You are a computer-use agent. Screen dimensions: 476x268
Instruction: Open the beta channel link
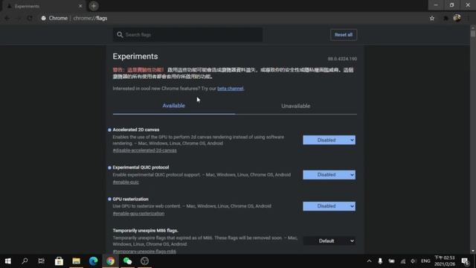231,89
